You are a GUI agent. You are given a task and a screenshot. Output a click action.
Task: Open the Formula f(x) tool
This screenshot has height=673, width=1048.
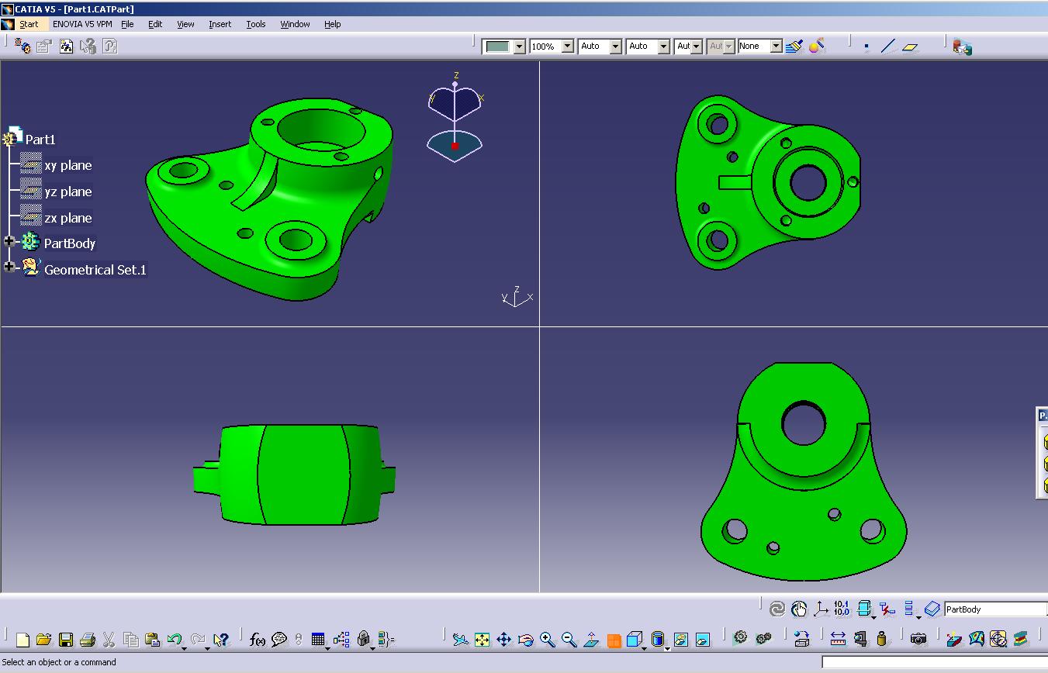258,640
